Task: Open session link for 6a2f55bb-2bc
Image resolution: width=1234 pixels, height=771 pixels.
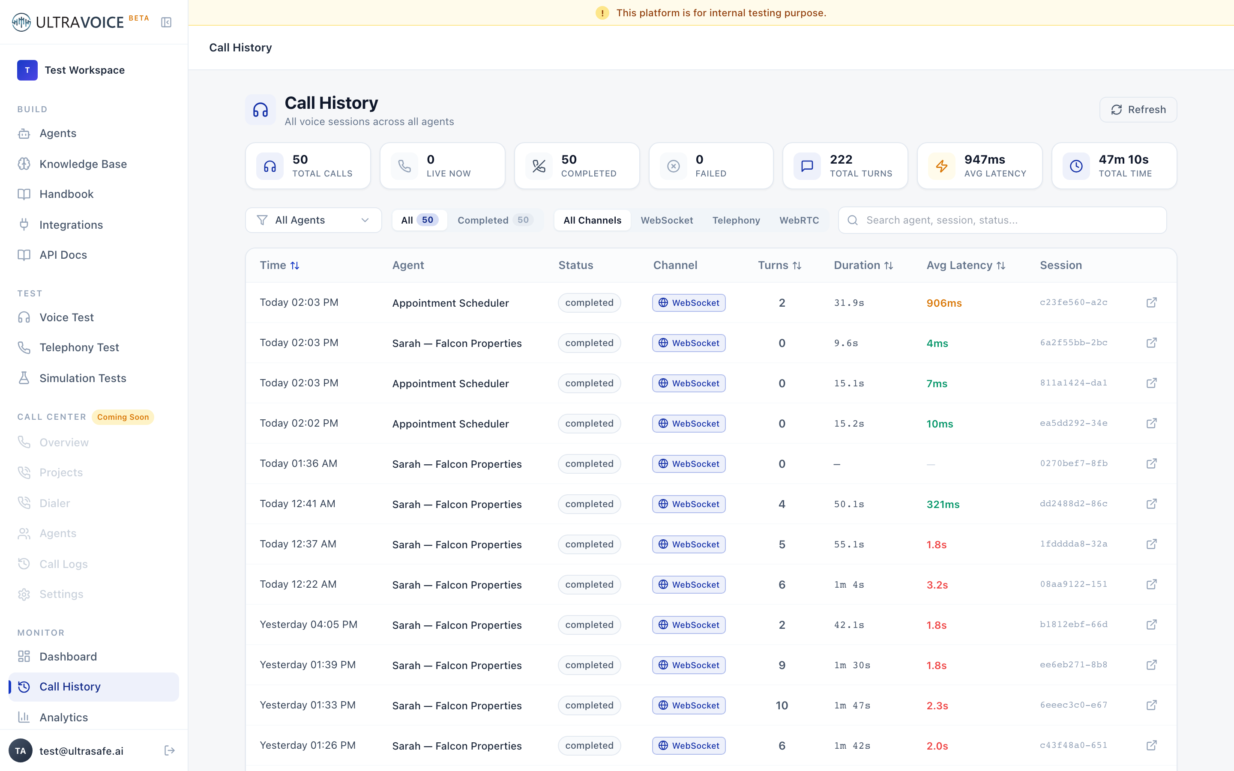Action: [1151, 343]
